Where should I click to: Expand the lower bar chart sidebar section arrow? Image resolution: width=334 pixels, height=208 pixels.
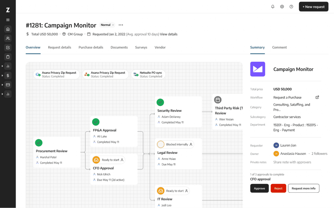click(x=2, y=94)
